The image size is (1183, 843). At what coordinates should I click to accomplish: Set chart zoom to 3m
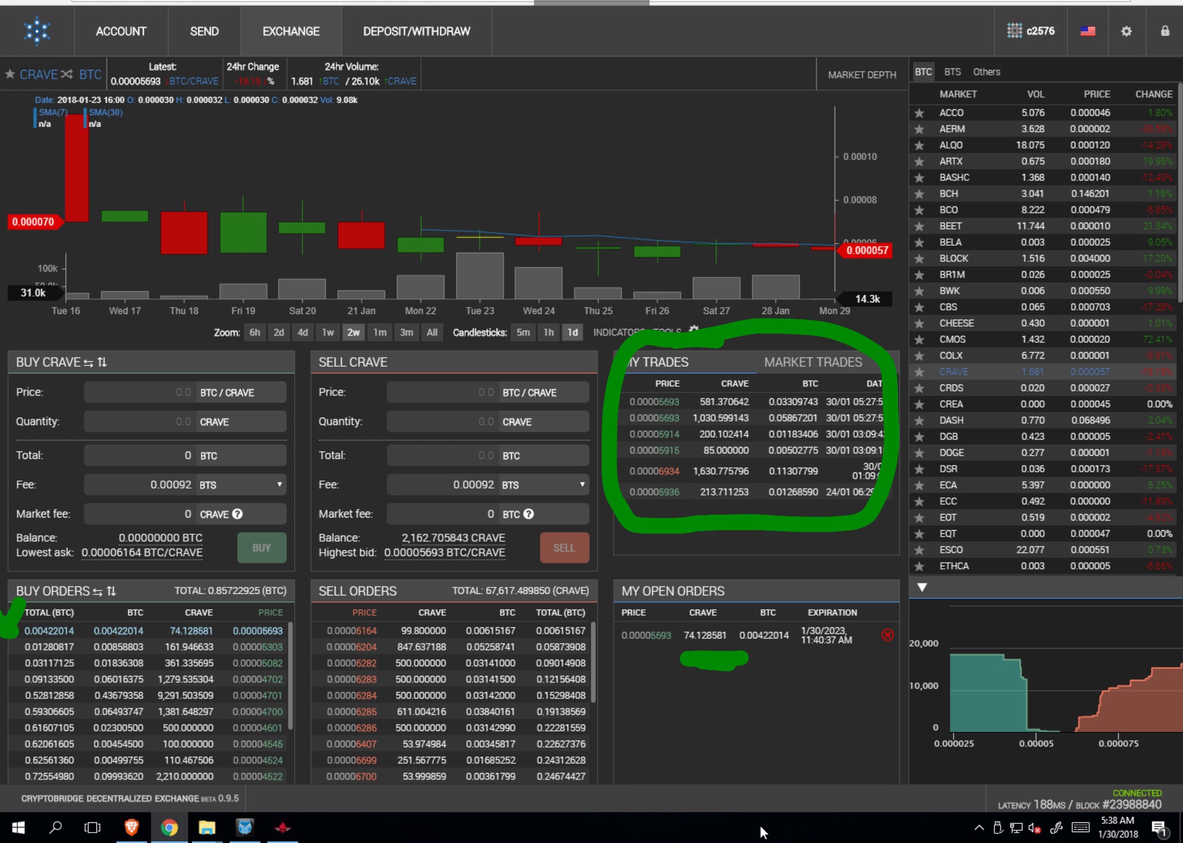pyautogui.click(x=406, y=332)
